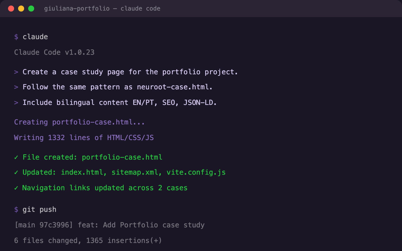402x251 pixels.
Task: Click the checkmark beside File created
Action: pyautogui.click(x=16, y=157)
